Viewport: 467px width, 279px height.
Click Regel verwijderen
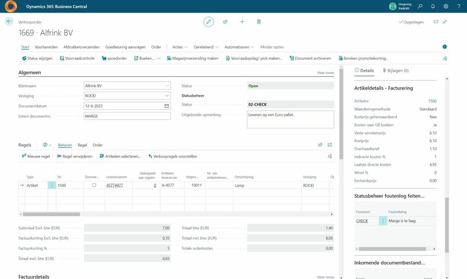[x=75, y=156]
